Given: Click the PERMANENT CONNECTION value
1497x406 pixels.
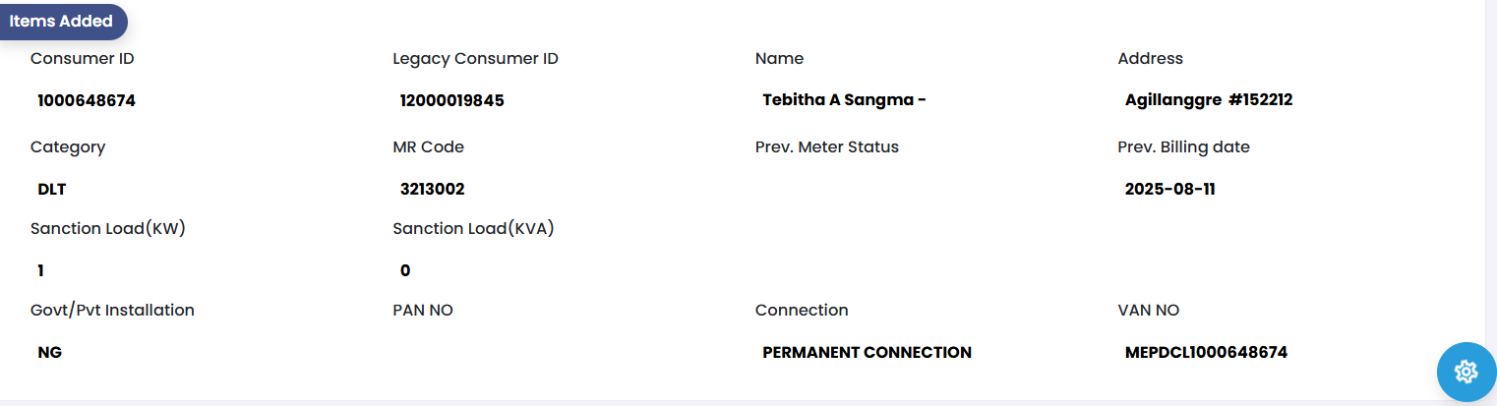Looking at the screenshot, I should [867, 352].
